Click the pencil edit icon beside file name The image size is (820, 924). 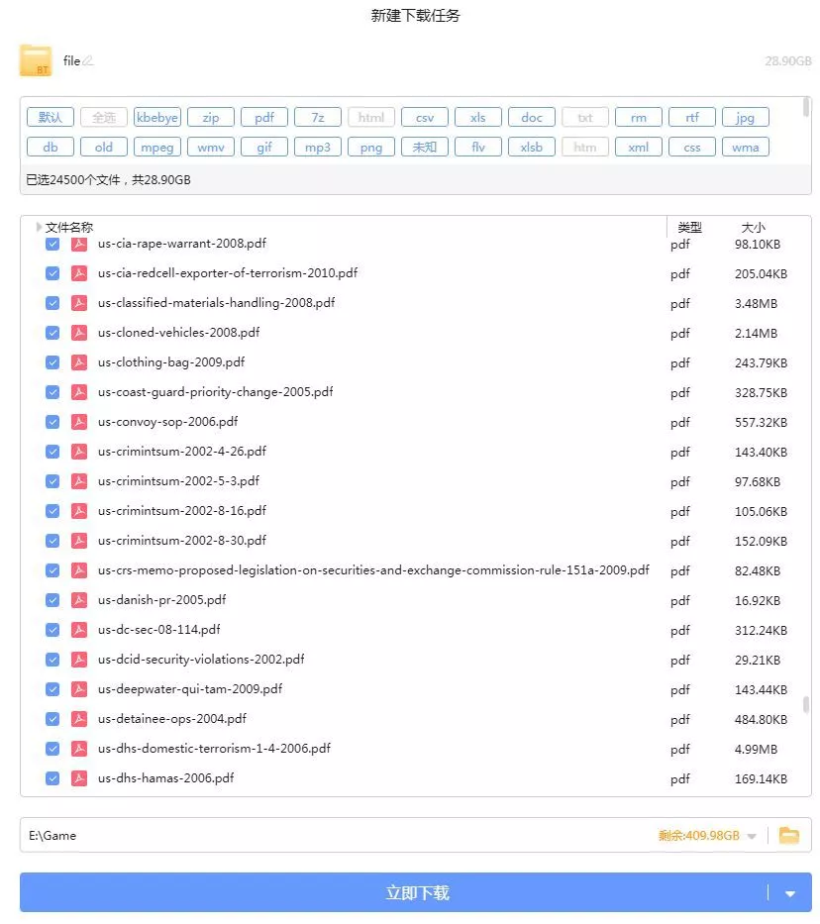88,61
